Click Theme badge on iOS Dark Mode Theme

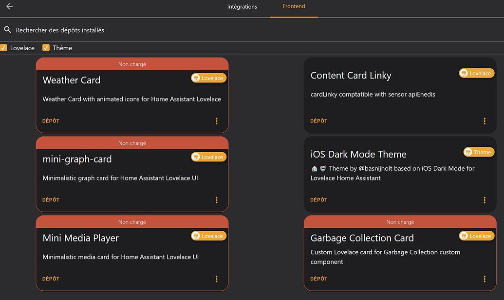pos(479,152)
